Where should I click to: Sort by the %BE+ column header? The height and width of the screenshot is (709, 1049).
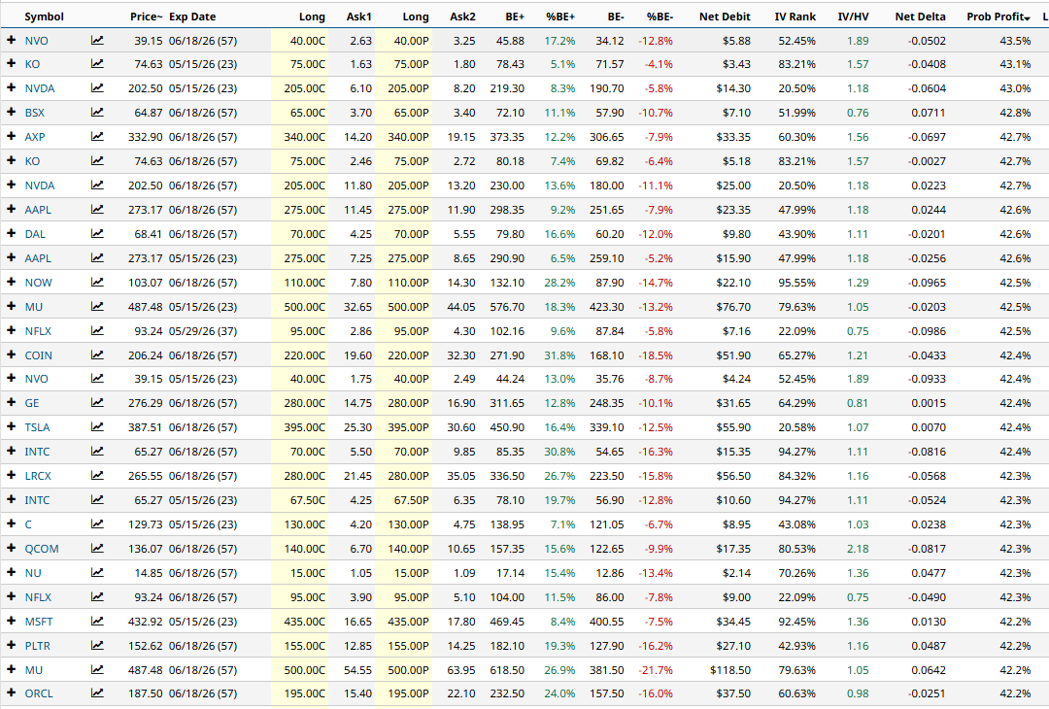point(560,17)
